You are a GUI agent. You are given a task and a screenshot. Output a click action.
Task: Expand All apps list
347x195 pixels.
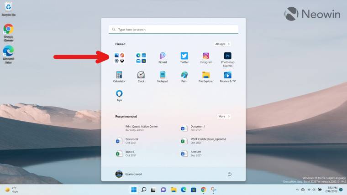pyautogui.click(x=222, y=44)
